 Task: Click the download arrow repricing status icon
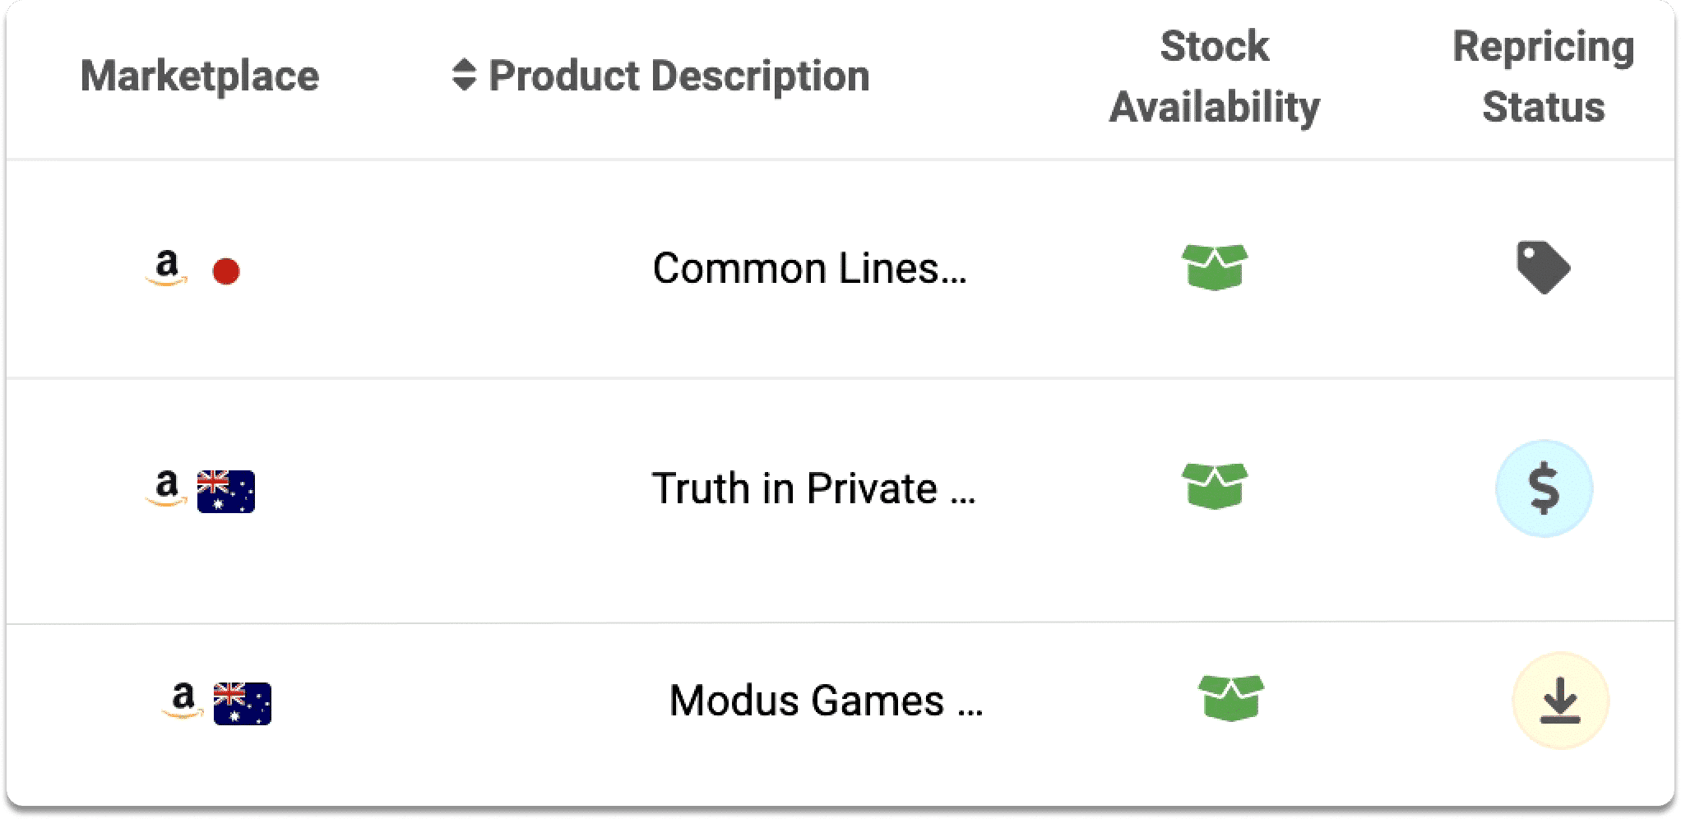[x=1560, y=701]
